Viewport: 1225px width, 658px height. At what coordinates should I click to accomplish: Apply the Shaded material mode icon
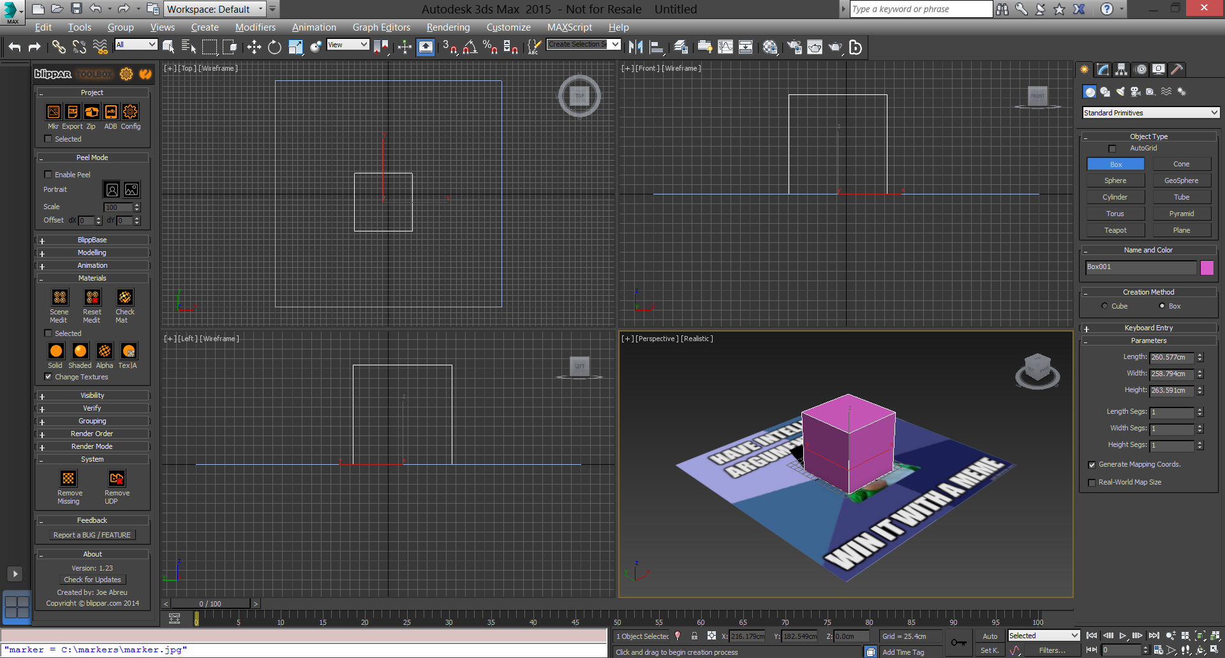click(80, 351)
